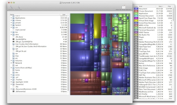
Task: Click the etc folder icon
Action: coord(14,58)
